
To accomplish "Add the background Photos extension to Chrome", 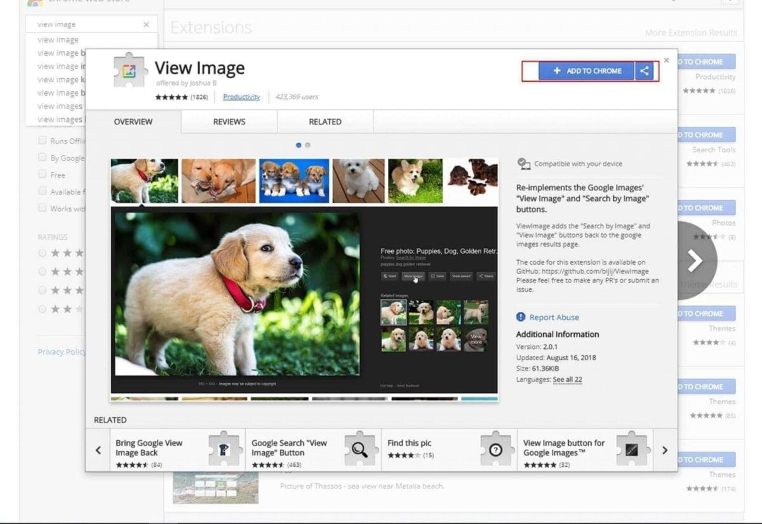I will pos(707,207).
